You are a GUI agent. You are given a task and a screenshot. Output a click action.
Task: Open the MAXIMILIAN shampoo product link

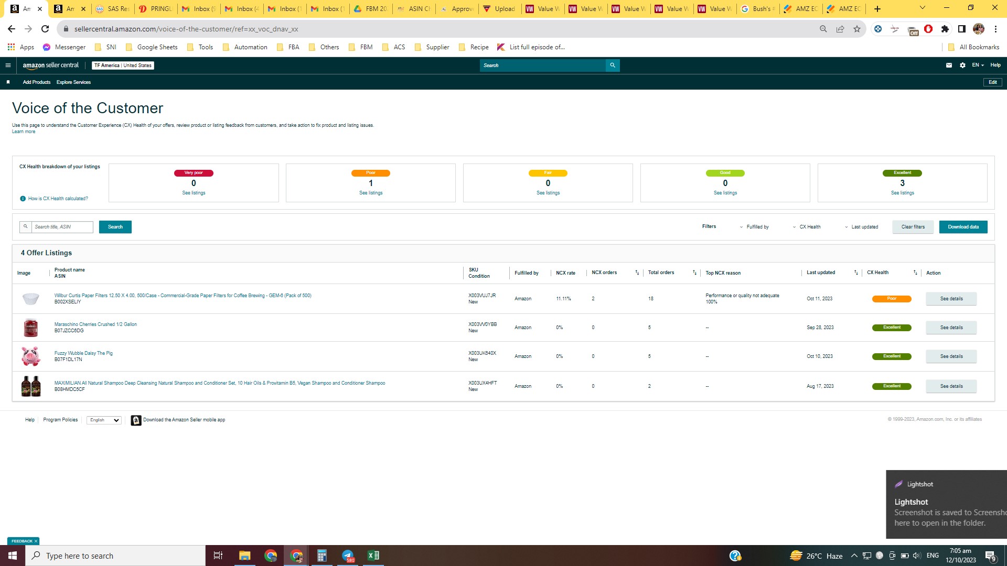(x=220, y=383)
